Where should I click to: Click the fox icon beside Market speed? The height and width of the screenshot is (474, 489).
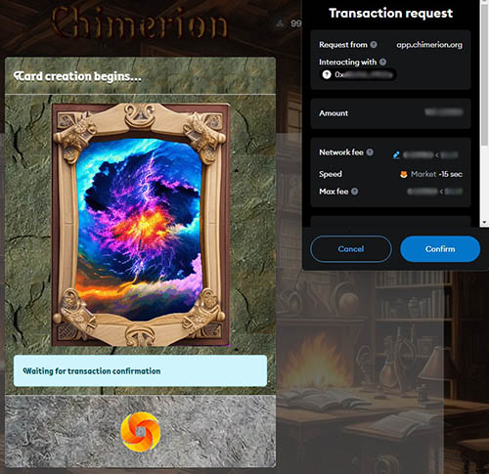click(x=404, y=174)
